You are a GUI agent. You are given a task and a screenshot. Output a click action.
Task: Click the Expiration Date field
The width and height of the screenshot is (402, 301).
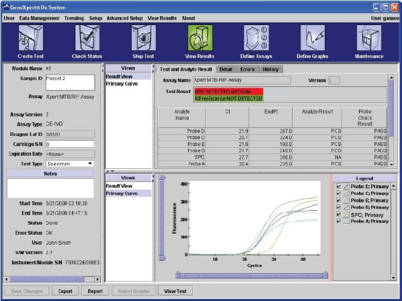(70, 154)
